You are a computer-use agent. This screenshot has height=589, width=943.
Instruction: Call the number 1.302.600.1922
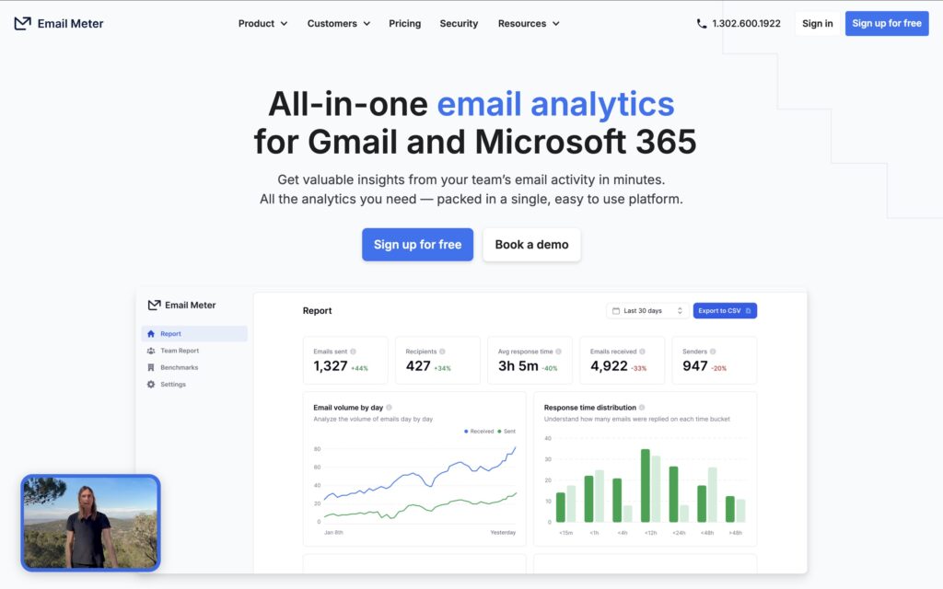[746, 23]
